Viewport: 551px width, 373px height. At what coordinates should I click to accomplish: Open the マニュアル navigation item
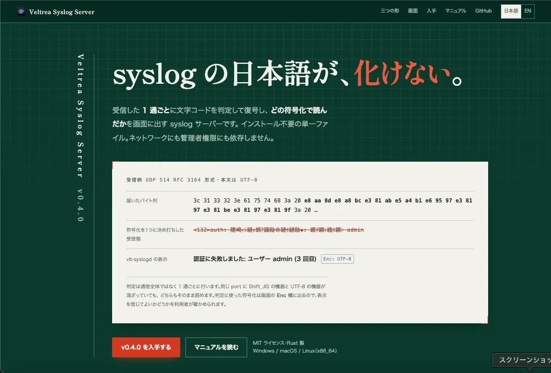point(456,11)
